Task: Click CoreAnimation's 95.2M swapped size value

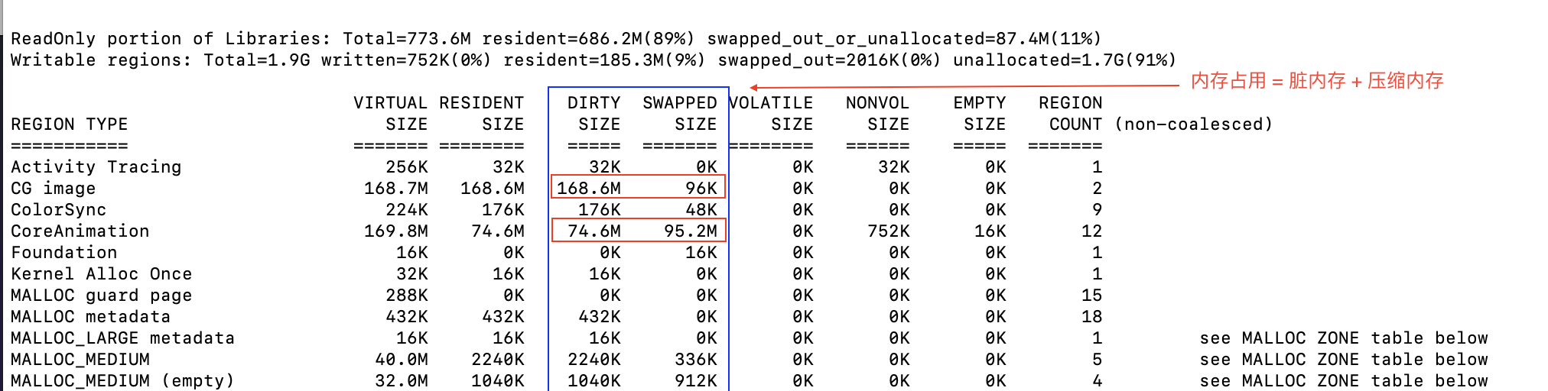Action: (x=691, y=231)
